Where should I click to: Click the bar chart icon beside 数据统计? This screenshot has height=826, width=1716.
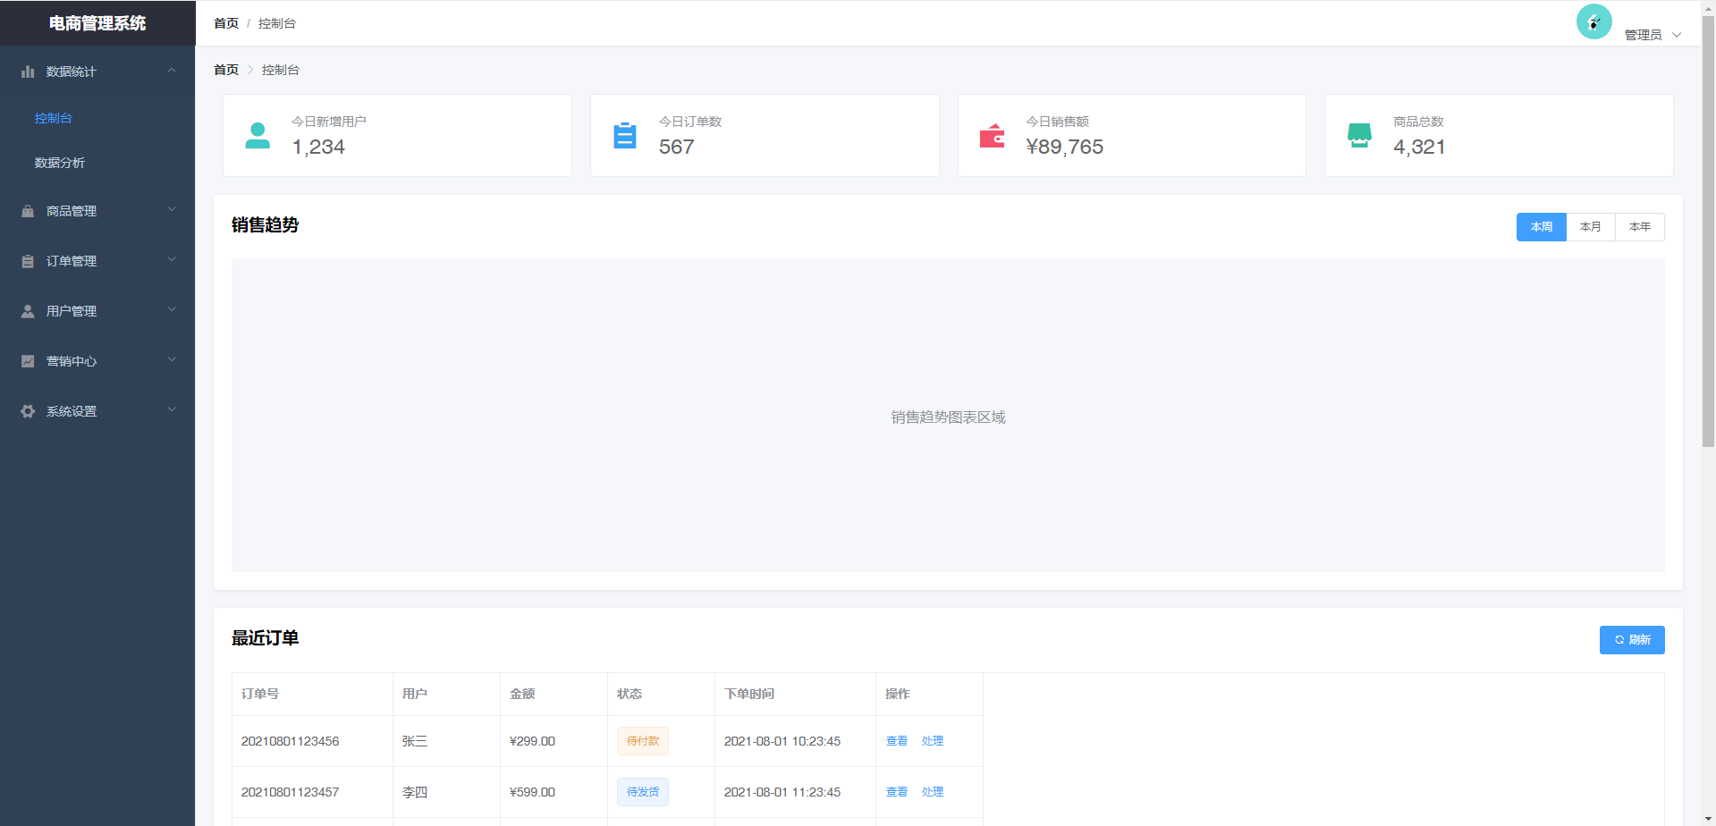click(28, 72)
